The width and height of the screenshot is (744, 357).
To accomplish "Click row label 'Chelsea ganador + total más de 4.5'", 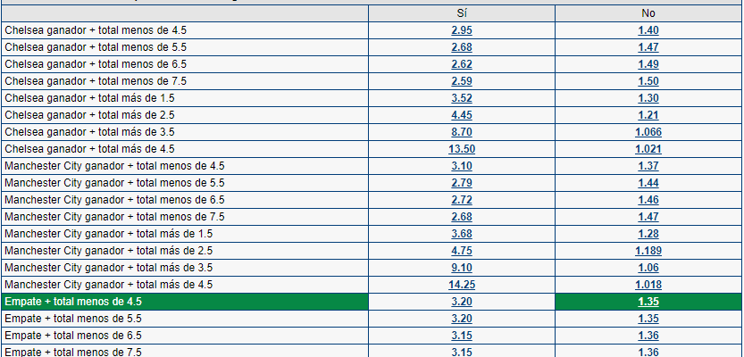I will [89, 149].
